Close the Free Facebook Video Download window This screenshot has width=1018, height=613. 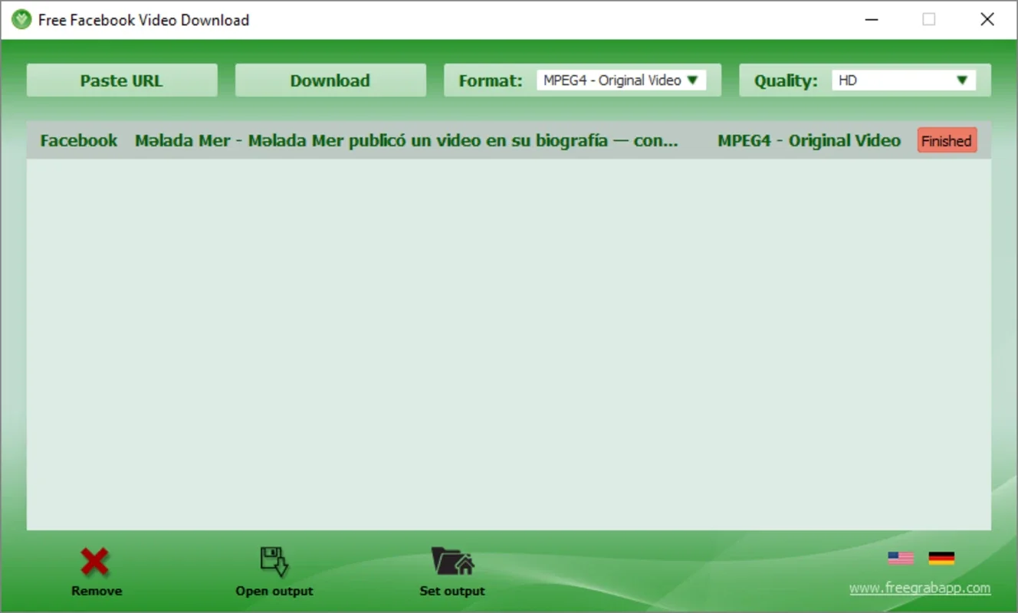[x=987, y=20]
